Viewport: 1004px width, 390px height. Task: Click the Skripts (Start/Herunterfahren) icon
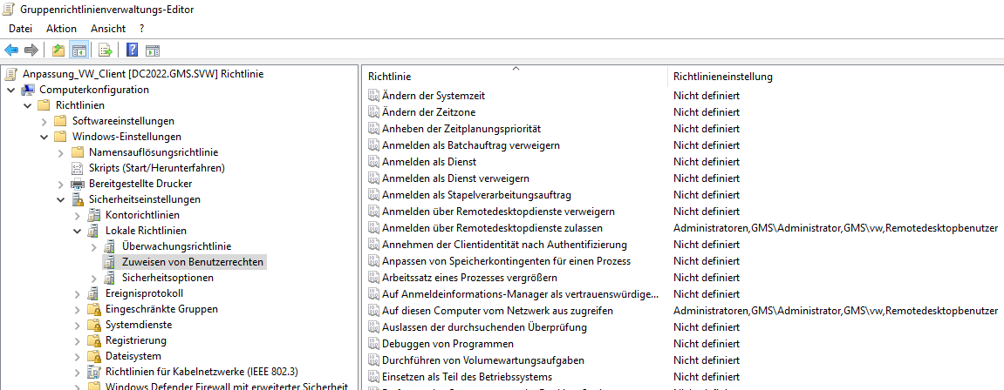point(79,168)
